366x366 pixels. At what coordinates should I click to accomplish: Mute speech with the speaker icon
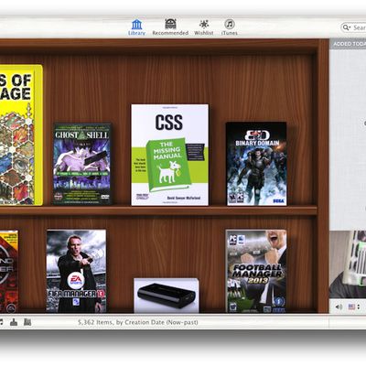(x=339, y=307)
